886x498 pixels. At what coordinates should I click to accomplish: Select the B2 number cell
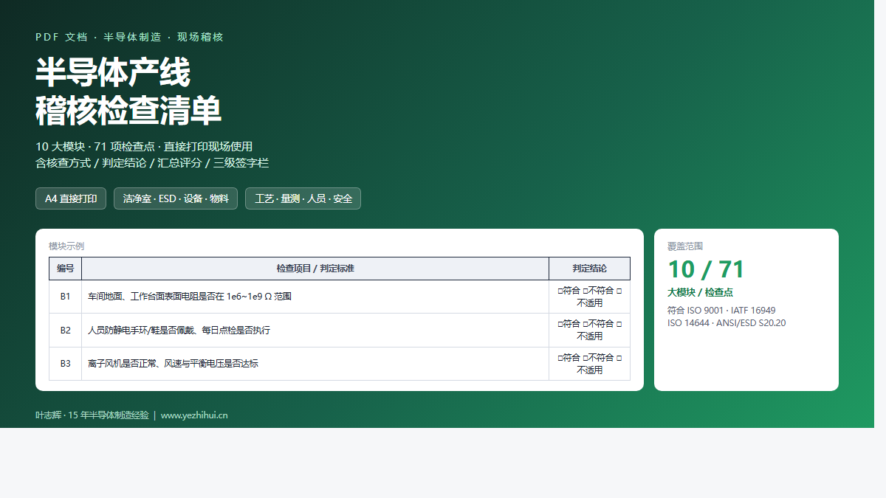tap(66, 330)
